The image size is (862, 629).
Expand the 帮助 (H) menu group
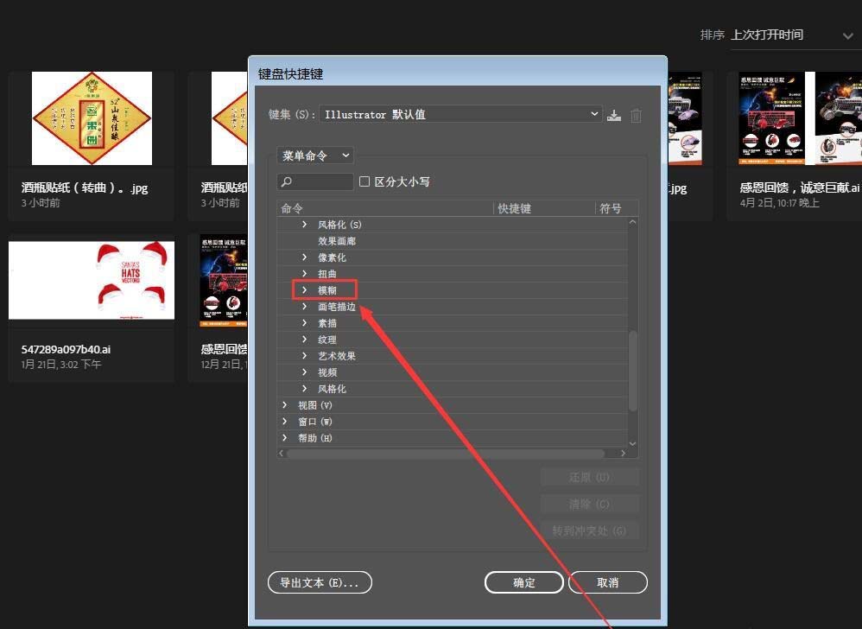285,437
